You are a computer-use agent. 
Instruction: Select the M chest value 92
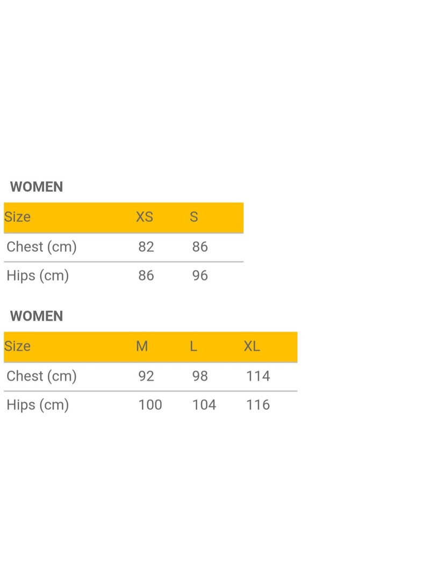pos(146,376)
